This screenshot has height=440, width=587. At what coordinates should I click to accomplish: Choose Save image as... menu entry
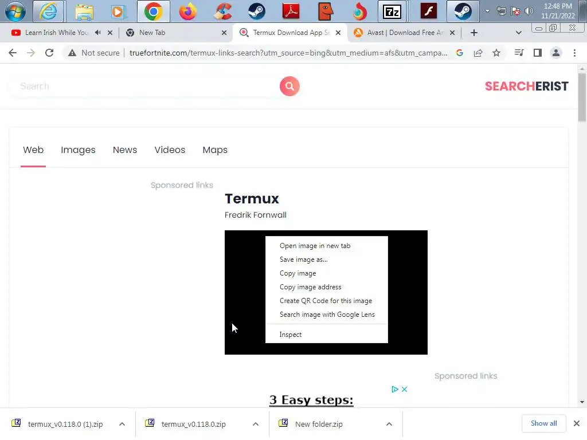pyautogui.click(x=326, y=260)
